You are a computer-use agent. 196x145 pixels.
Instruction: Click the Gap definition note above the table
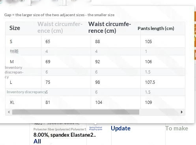pyautogui.click(x=59, y=15)
